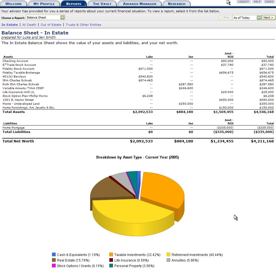The height and width of the screenshot is (279, 276).
Task: Click the '401(k)-Barclays' row label
Action: tap(14, 77)
